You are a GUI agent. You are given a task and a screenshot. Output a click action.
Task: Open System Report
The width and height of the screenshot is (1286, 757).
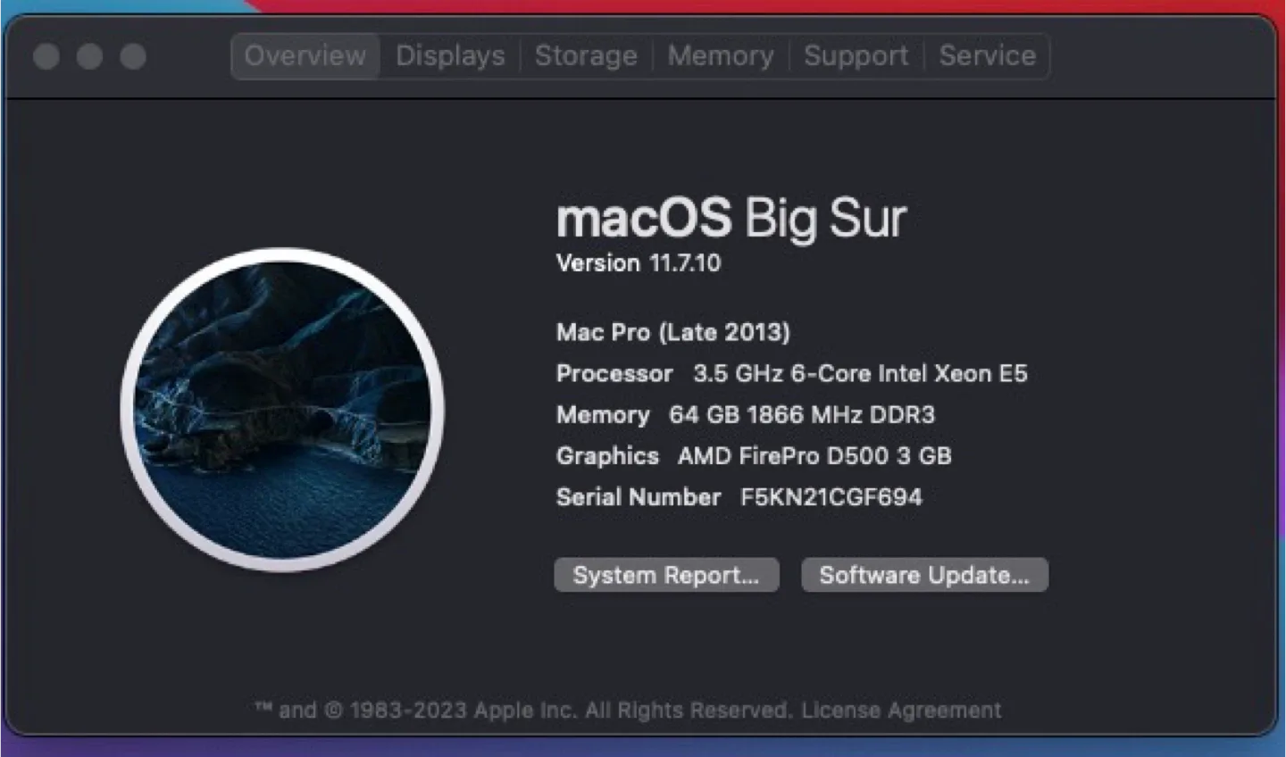(666, 574)
